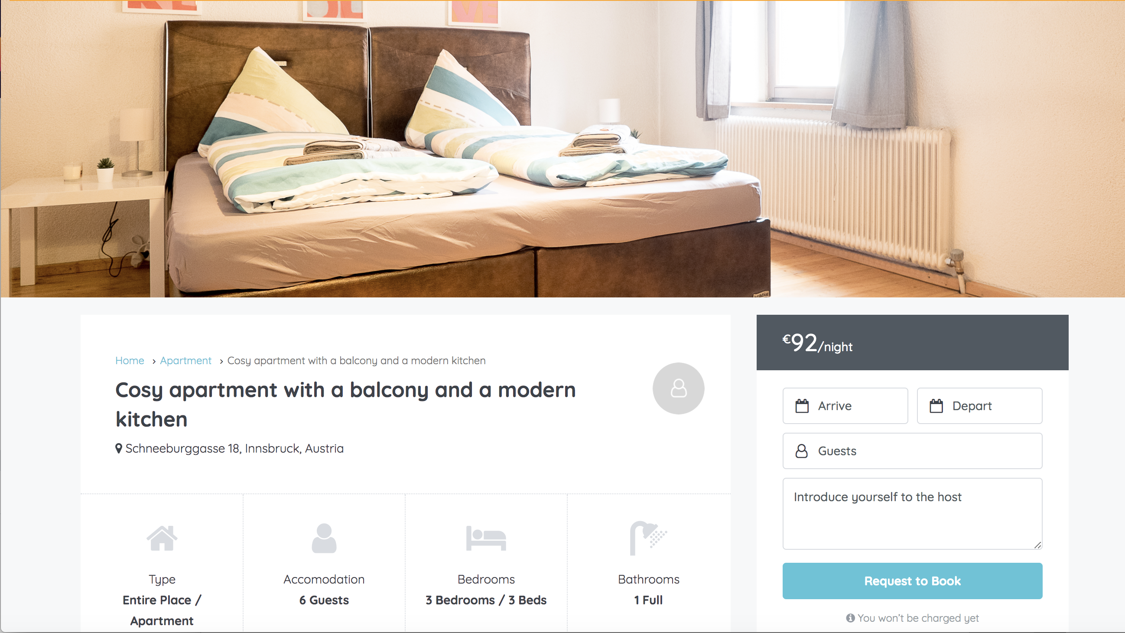Click the textarea resize handle corner

[1037, 545]
